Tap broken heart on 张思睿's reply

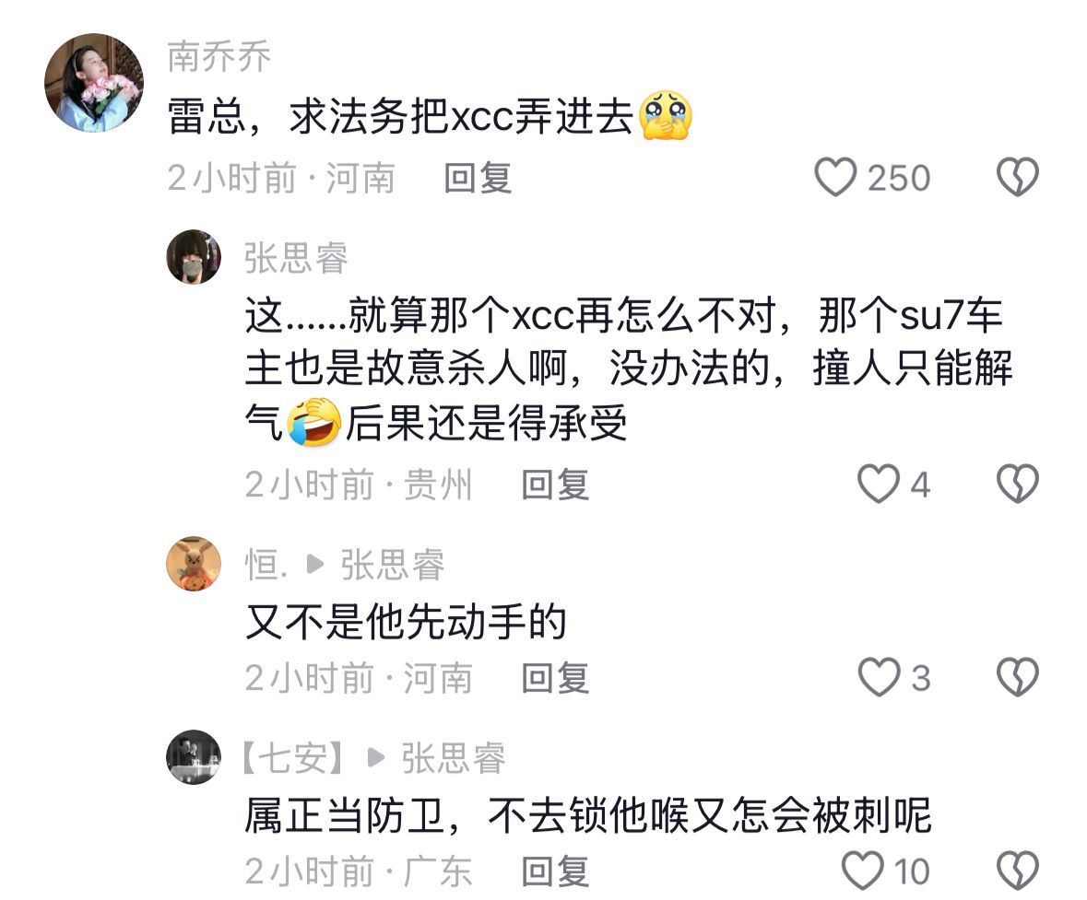(1017, 484)
